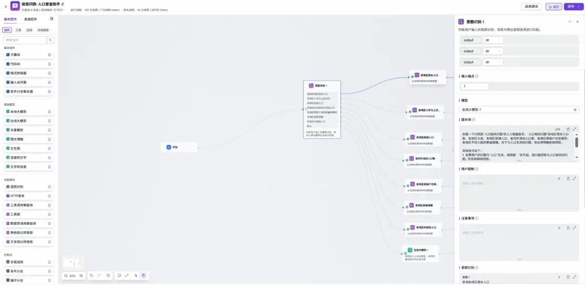Screen dimensions: 585x286
Task: Select the 开始 node on canvas
Action: 179,148
